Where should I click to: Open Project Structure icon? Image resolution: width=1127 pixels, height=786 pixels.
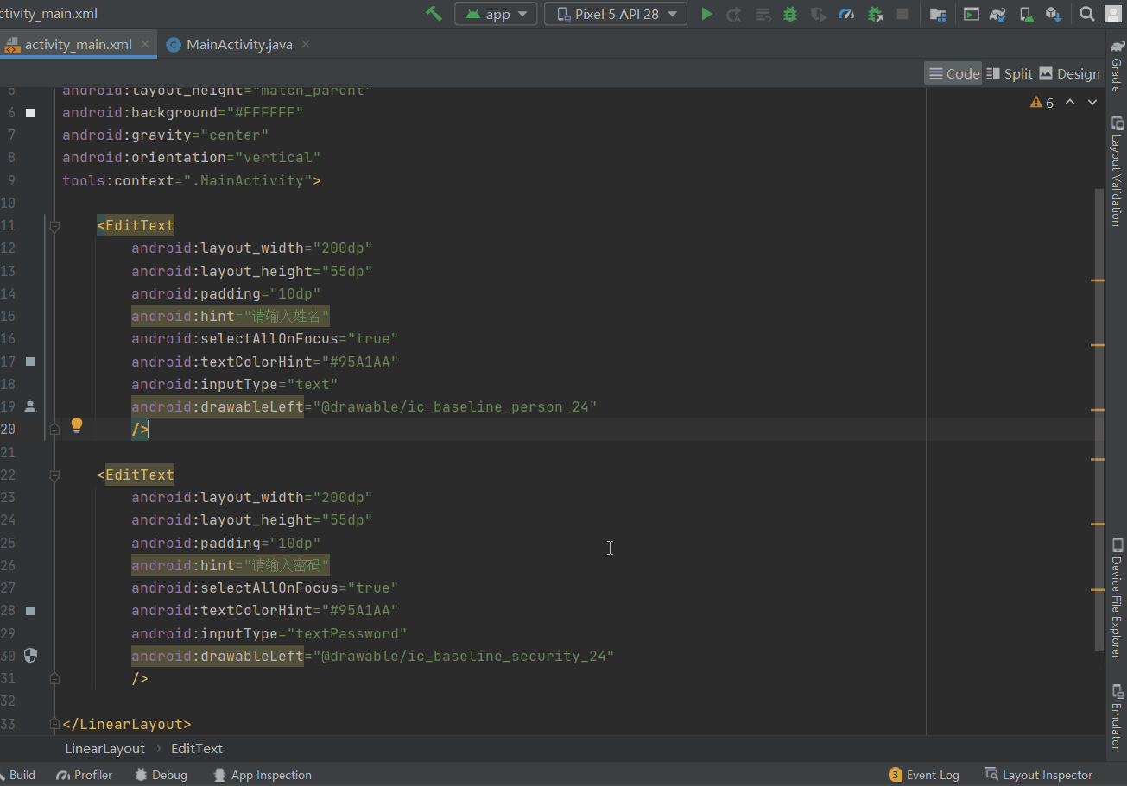coord(937,14)
